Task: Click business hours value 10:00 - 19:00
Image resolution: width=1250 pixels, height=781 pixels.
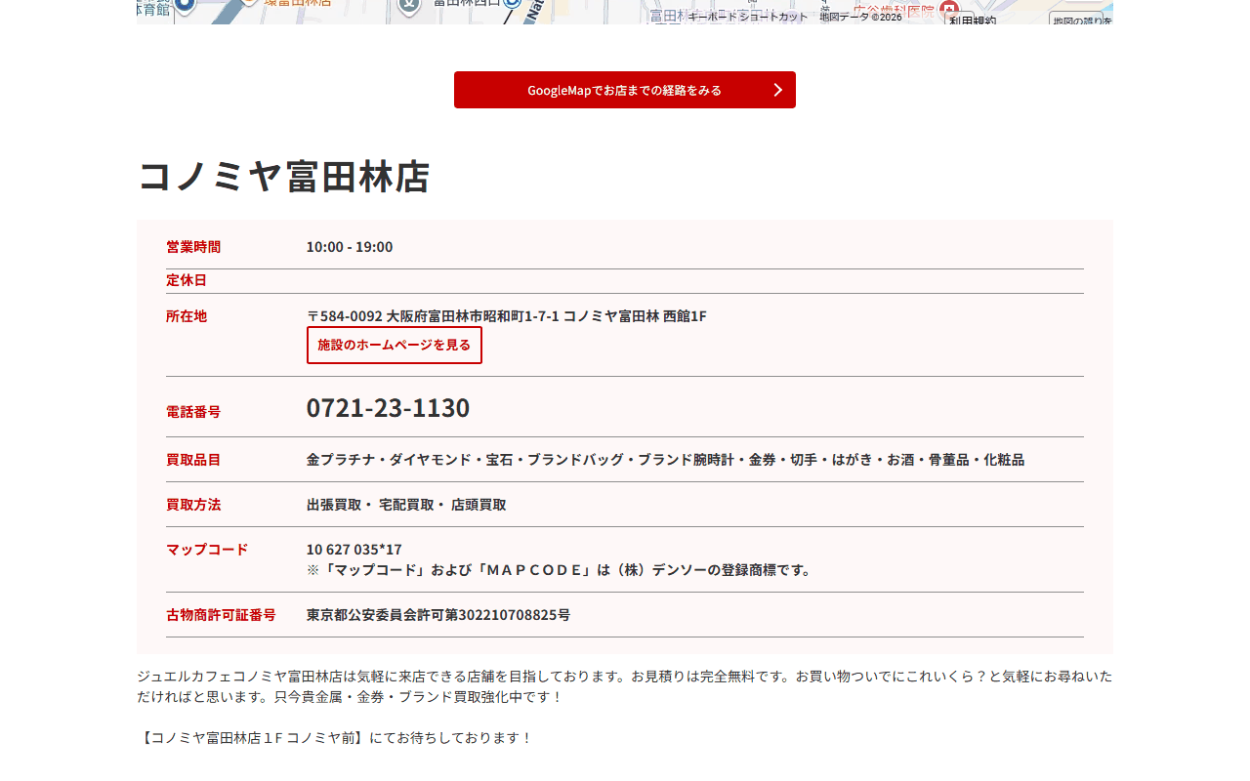Action: tap(350, 247)
